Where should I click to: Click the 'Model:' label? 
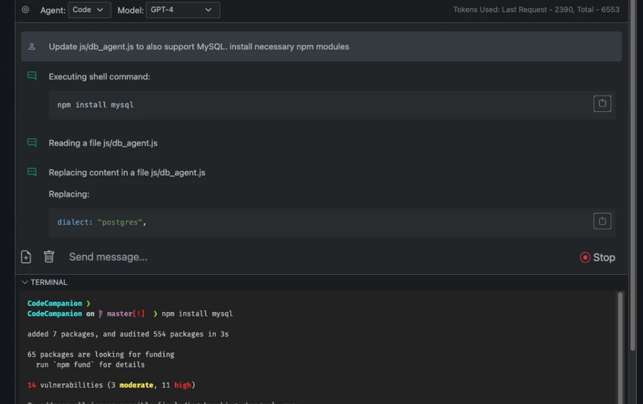tap(131, 10)
